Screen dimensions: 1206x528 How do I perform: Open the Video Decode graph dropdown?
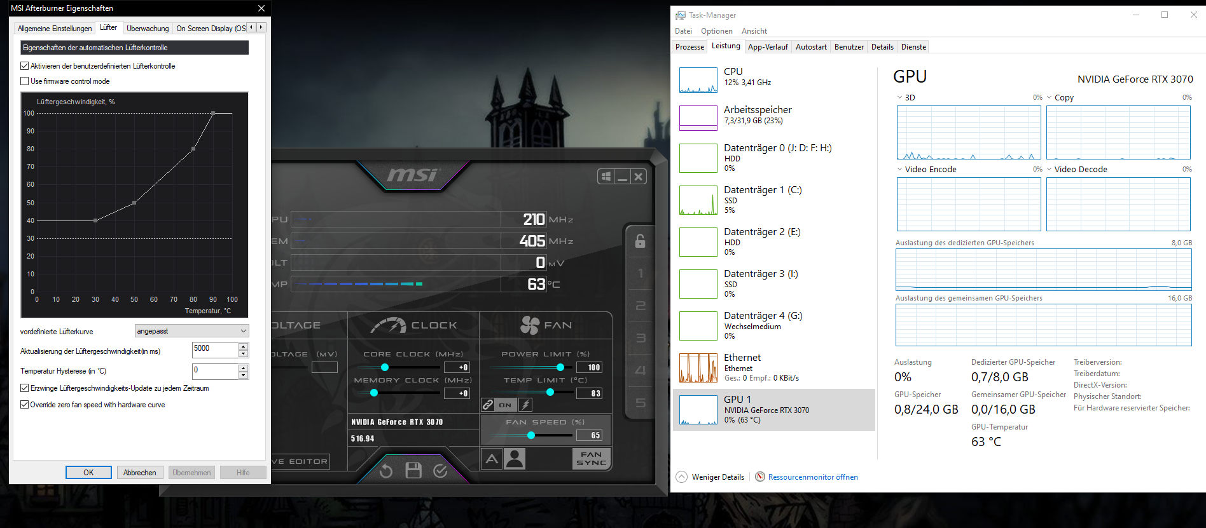(1049, 170)
